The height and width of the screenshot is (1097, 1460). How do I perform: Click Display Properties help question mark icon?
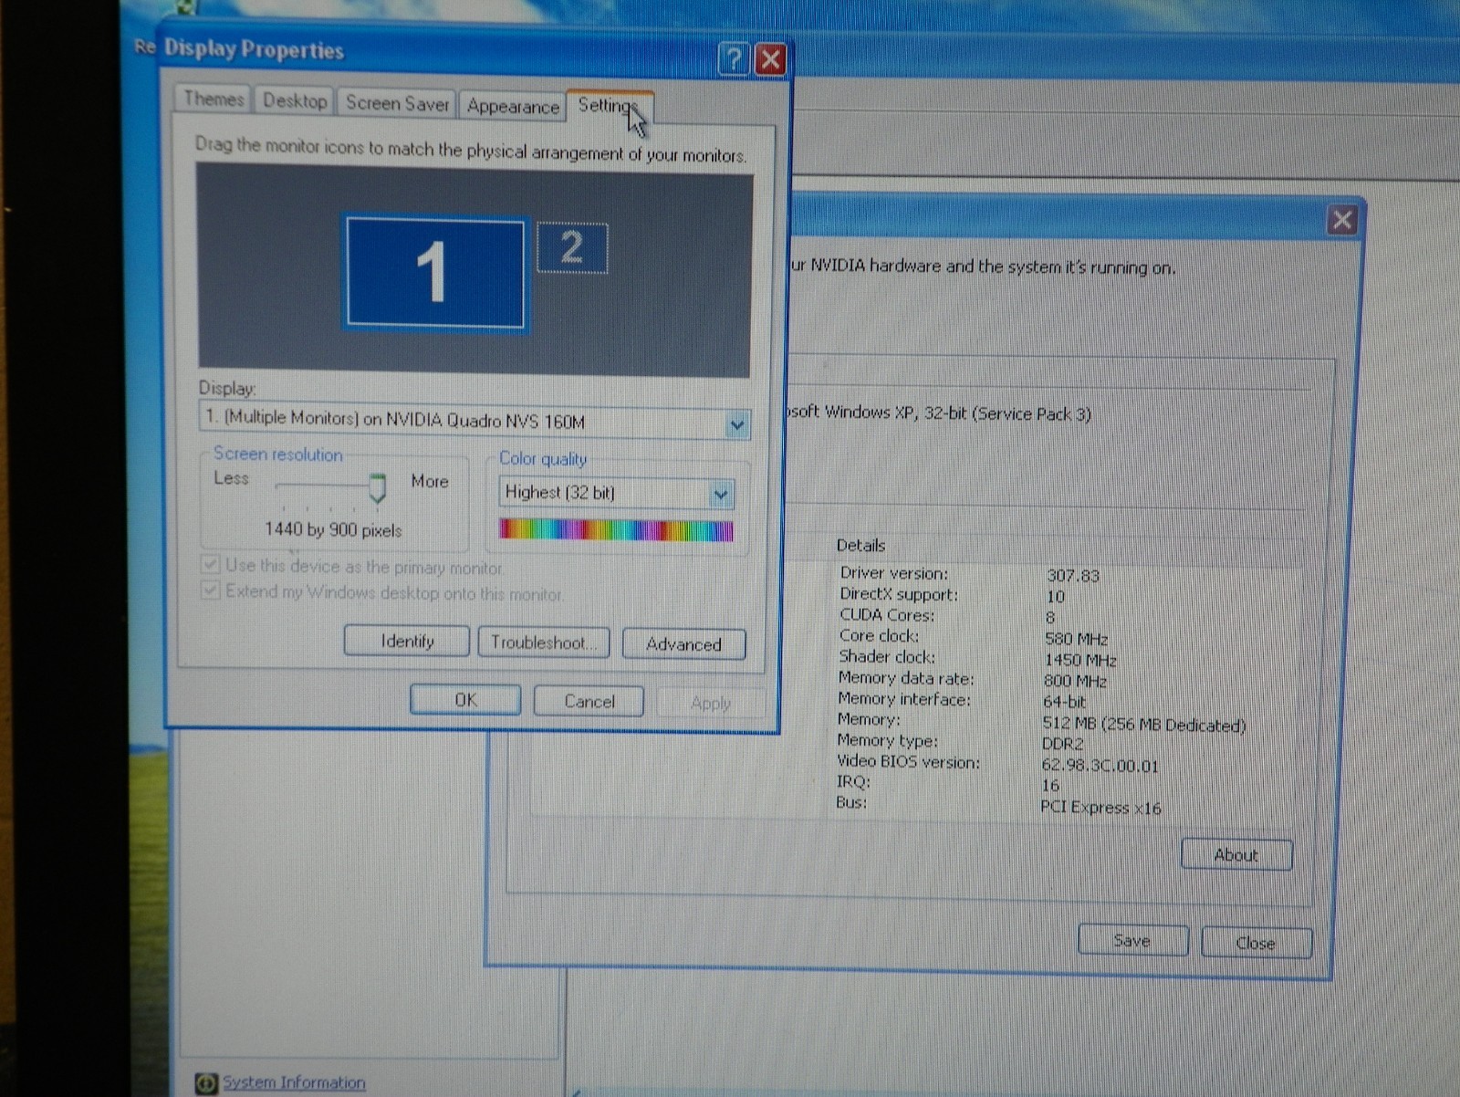[734, 59]
